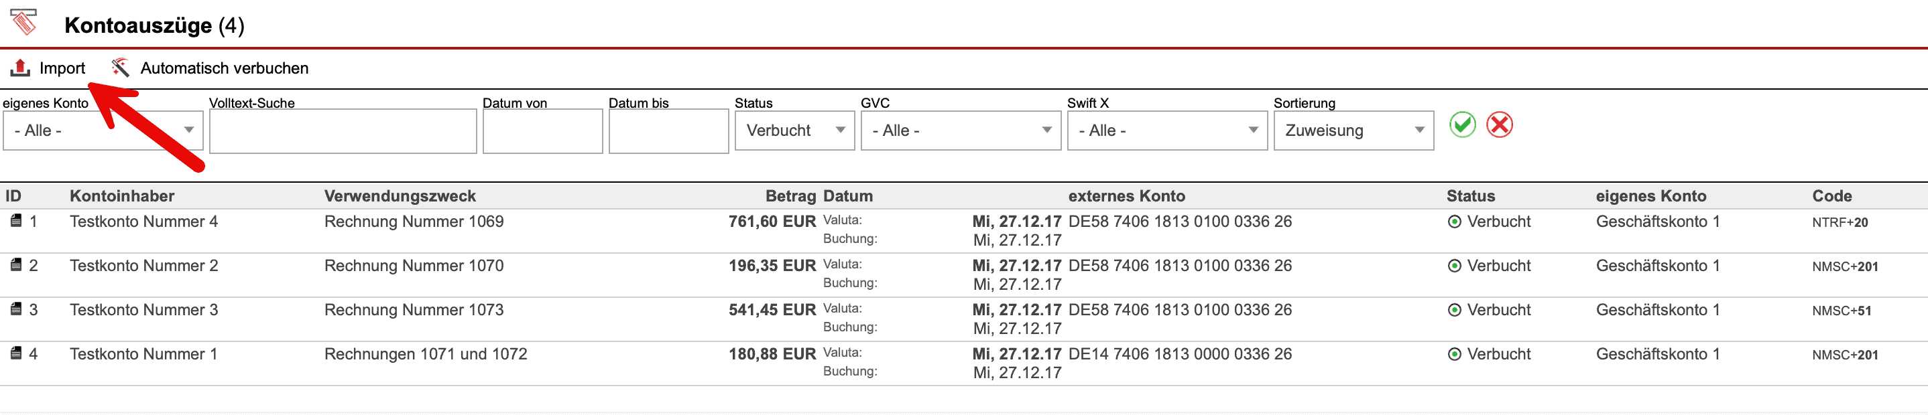
Task: Open the Testkonto Nummer 4 entry
Action: (x=143, y=222)
